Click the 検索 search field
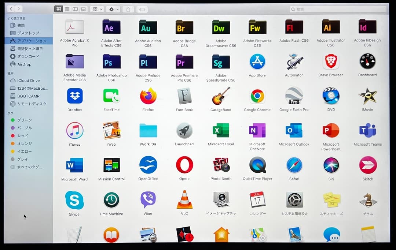396x250 pixels. pyautogui.click(x=338, y=9)
